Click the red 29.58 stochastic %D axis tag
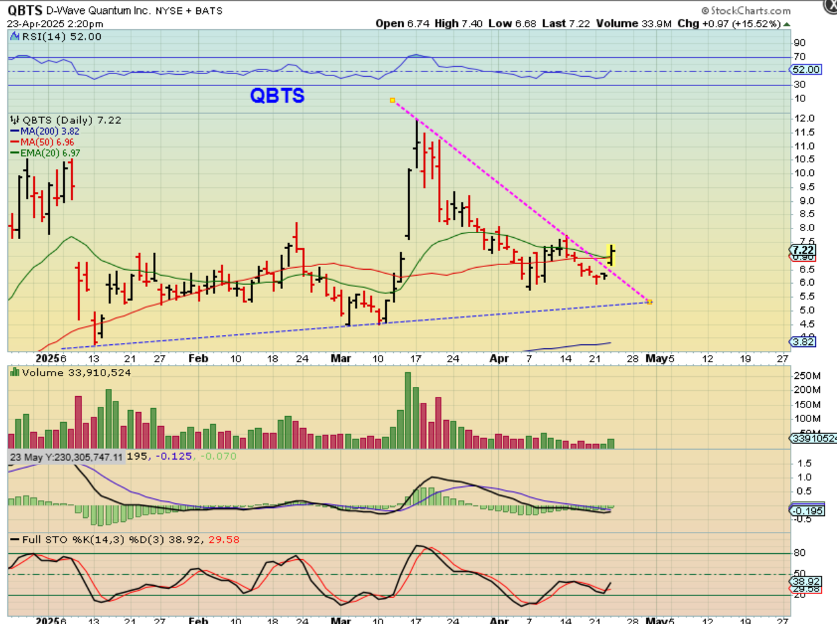 point(805,588)
